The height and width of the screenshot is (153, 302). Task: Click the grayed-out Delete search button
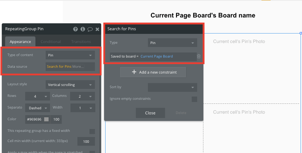181,113
